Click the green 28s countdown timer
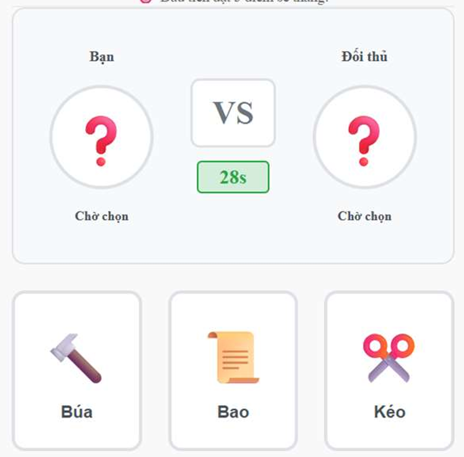464x457 pixels. pyautogui.click(x=233, y=177)
